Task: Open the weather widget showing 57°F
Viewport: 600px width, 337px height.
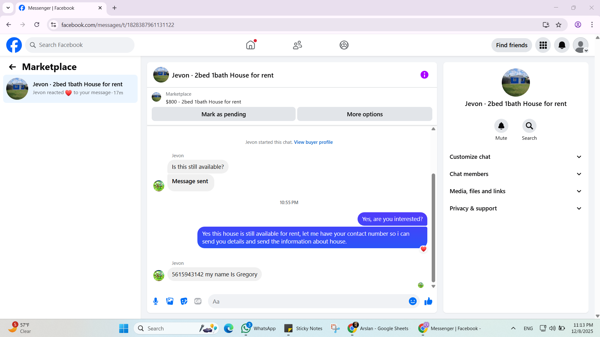Action: click(x=20, y=328)
